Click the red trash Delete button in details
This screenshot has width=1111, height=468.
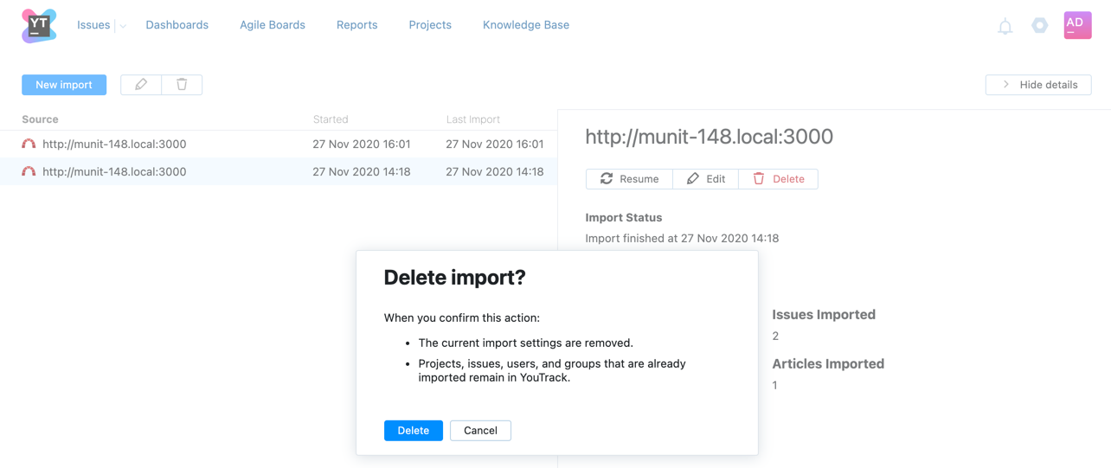click(x=778, y=179)
